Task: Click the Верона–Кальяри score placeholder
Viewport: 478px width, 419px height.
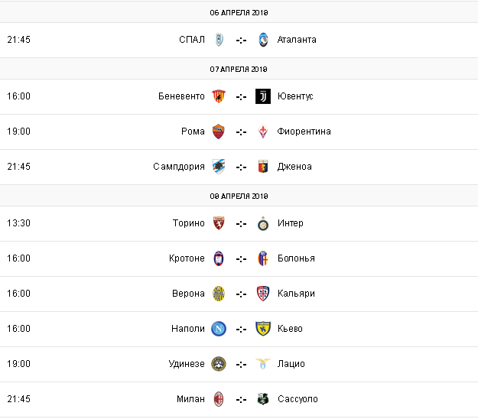Action: (242, 294)
